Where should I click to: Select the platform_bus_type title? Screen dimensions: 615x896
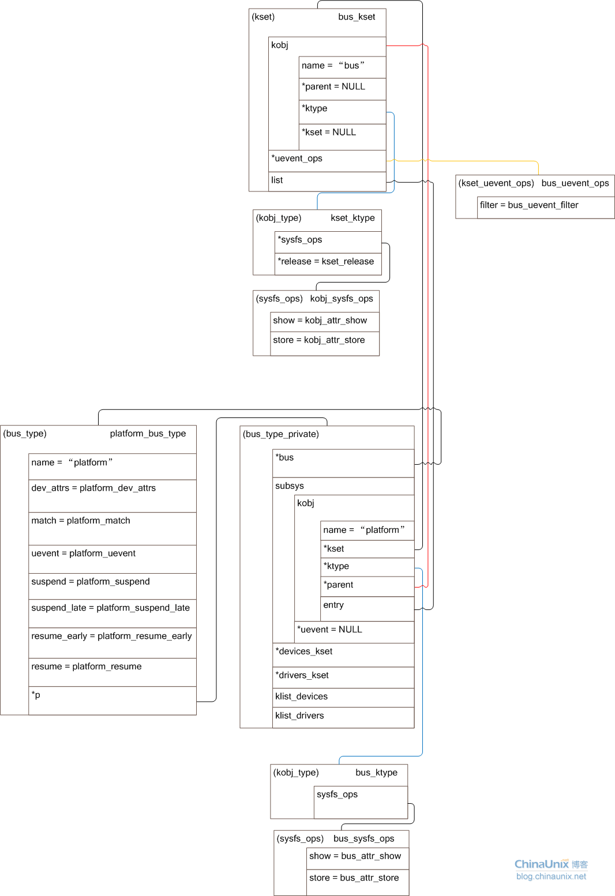pyautogui.click(x=148, y=434)
